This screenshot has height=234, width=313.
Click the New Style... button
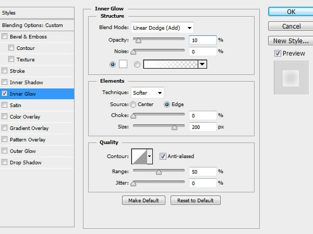tap(291, 41)
